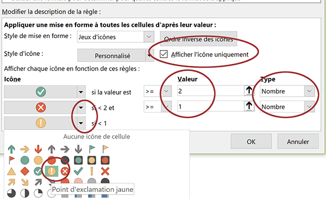This screenshot has width=326, height=199.
Task: Pick the red down arrow icon
Action: point(38,149)
